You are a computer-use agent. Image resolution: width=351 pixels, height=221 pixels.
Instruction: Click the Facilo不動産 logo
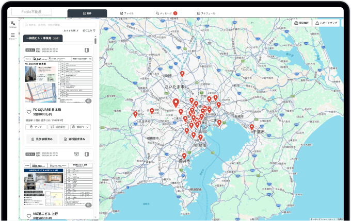coord(31,12)
